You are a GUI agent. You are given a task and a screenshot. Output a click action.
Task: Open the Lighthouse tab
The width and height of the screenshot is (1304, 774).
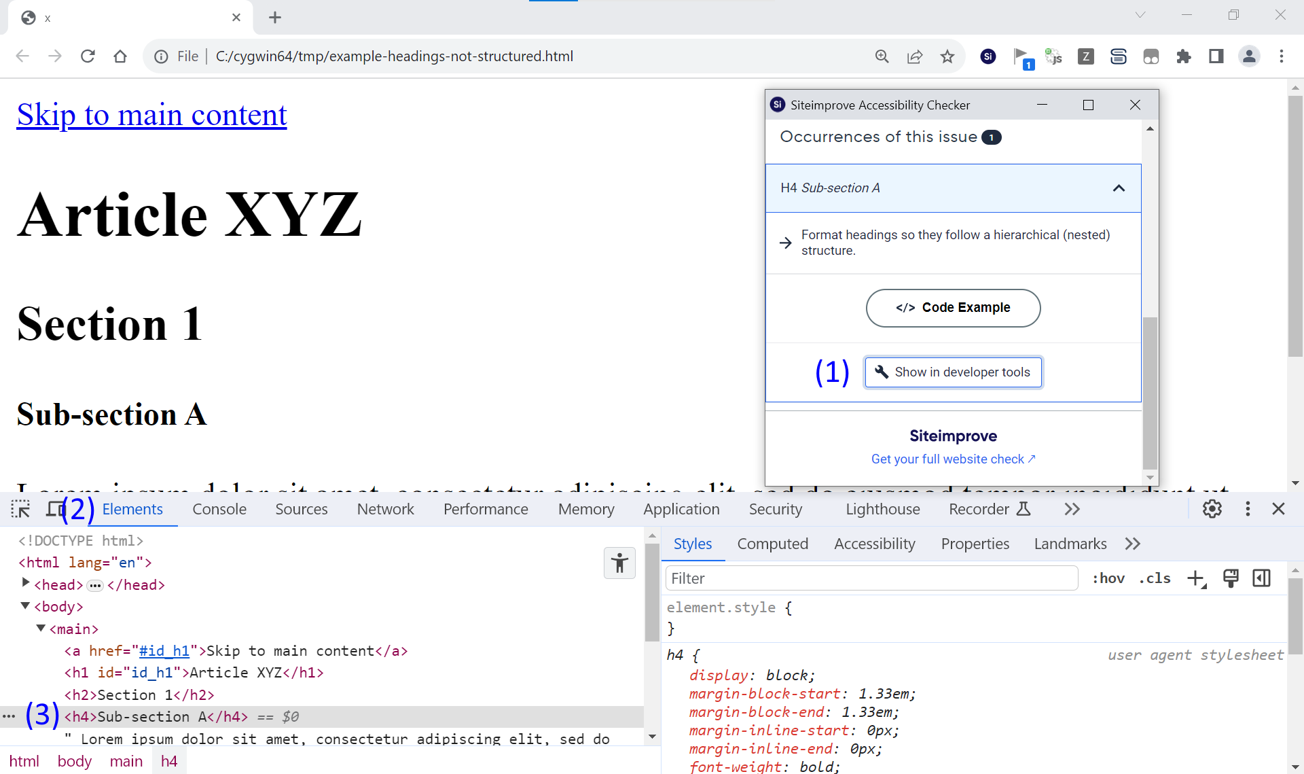click(x=883, y=509)
